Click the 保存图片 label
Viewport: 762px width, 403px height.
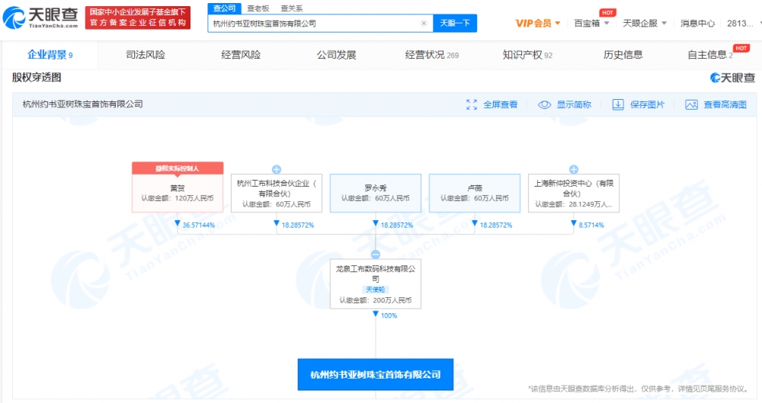point(647,104)
